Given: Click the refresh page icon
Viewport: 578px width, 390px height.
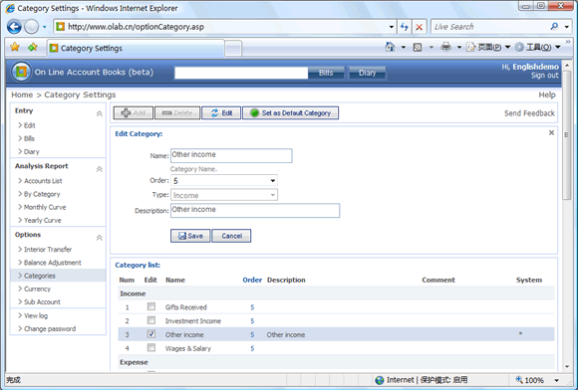Looking at the screenshot, I should tap(405, 27).
